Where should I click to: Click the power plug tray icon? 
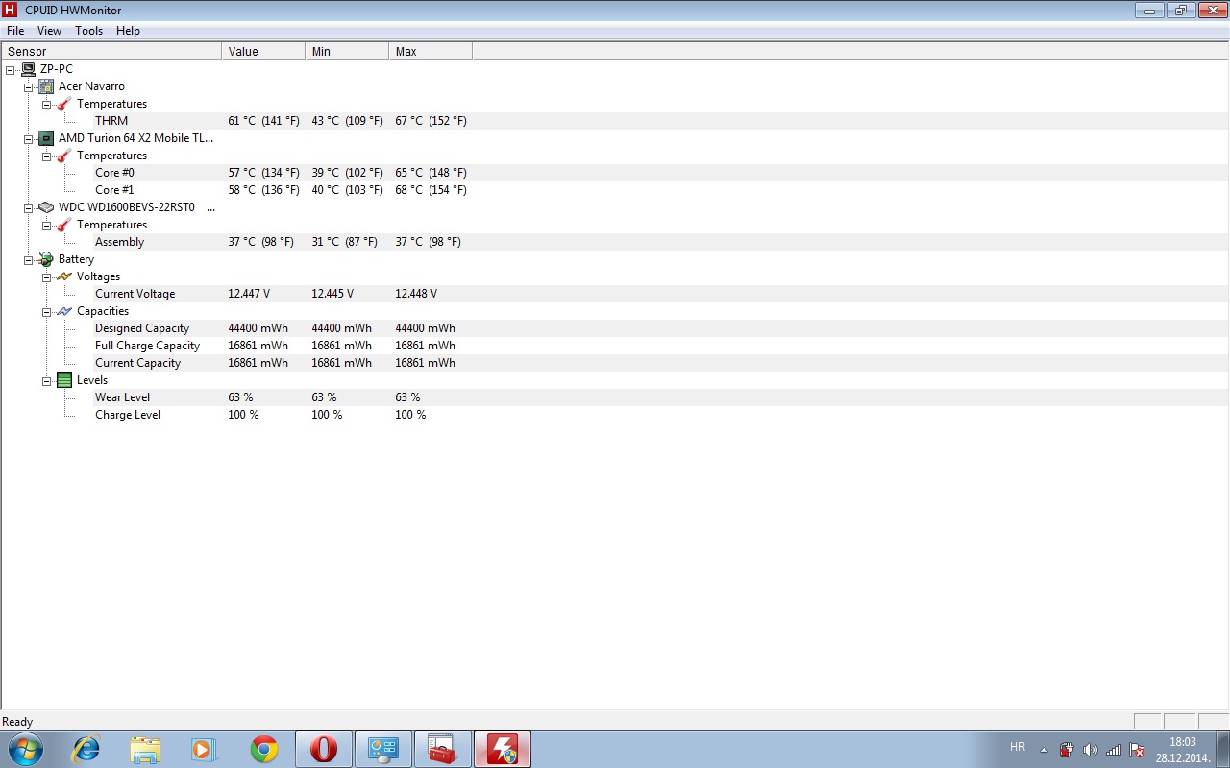click(x=1067, y=750)
